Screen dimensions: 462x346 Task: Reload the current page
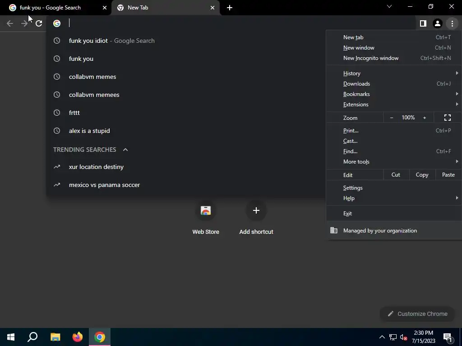pos(39,23)
